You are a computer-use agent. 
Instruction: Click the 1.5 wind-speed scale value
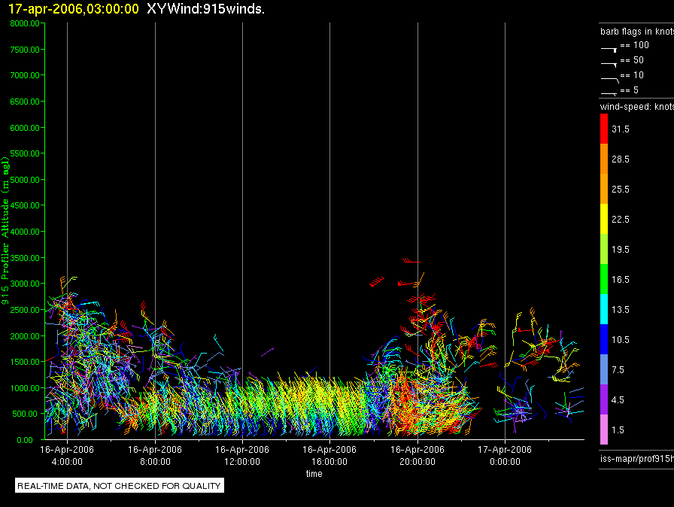pos(618,430)
